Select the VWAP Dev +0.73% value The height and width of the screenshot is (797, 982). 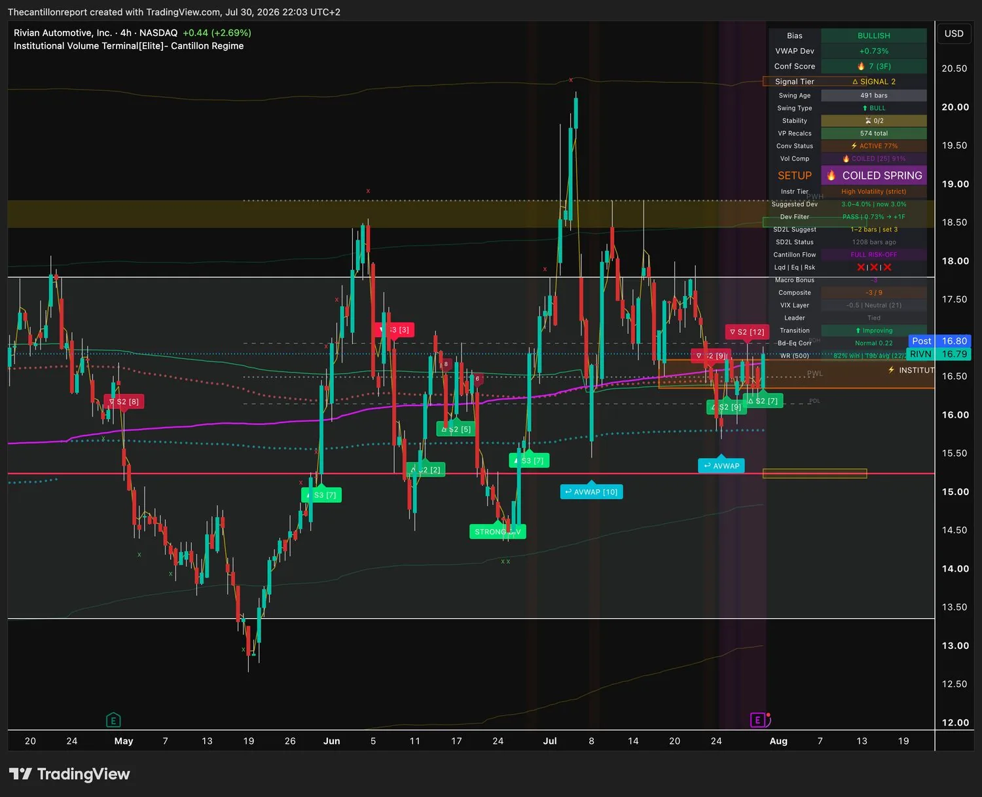click(x=874, y=51)
